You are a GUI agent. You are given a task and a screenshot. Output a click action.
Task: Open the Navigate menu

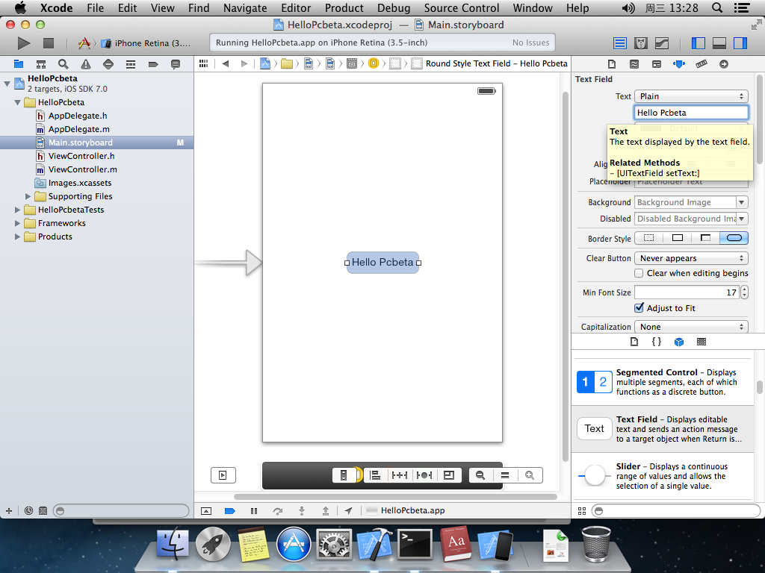coord(245,7)
